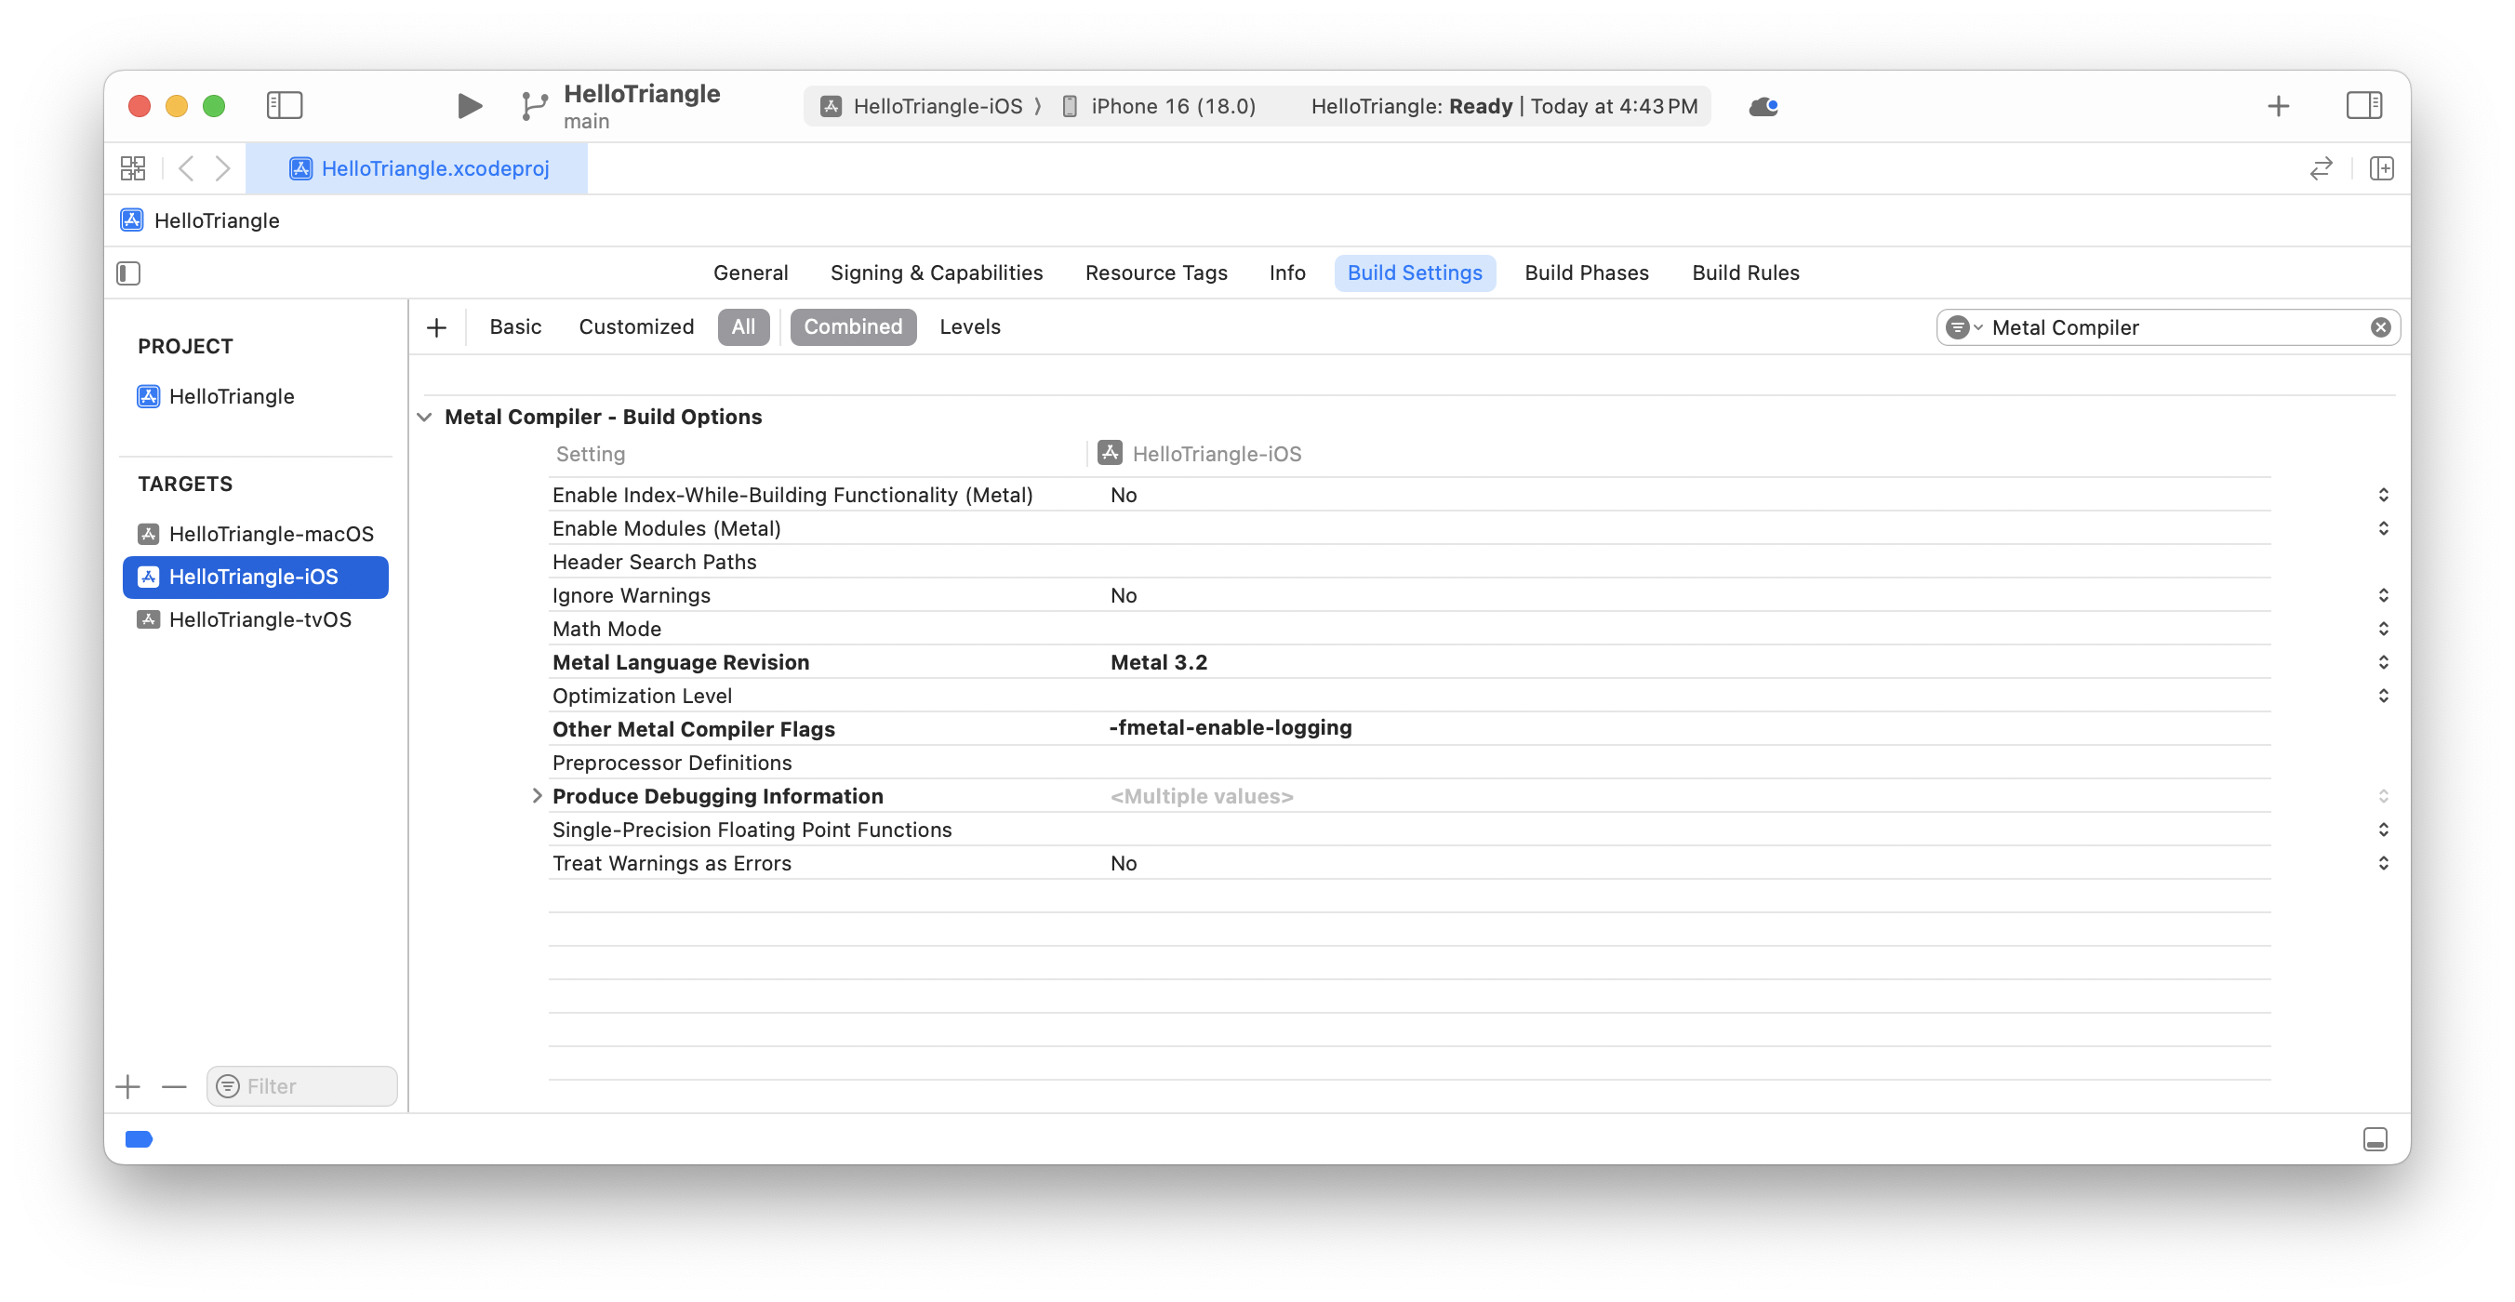2515x1302 pixels.
Task: Add a build setting via plus button
Action: [437, 327]
